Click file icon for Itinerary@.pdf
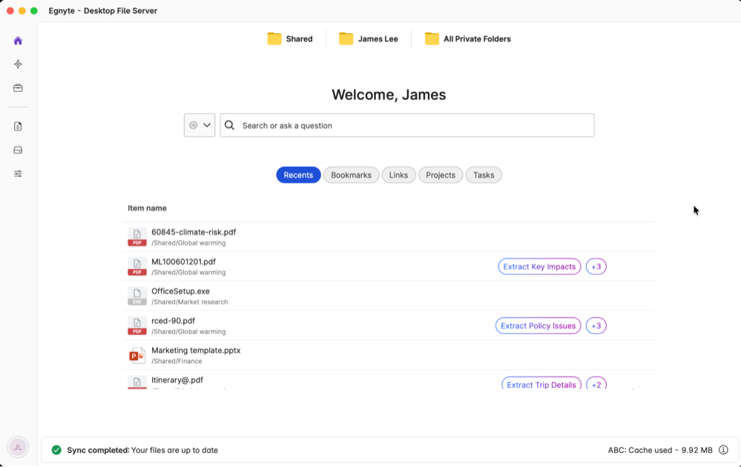The height and width of the screenshot is (467, 741). point(137,382)
